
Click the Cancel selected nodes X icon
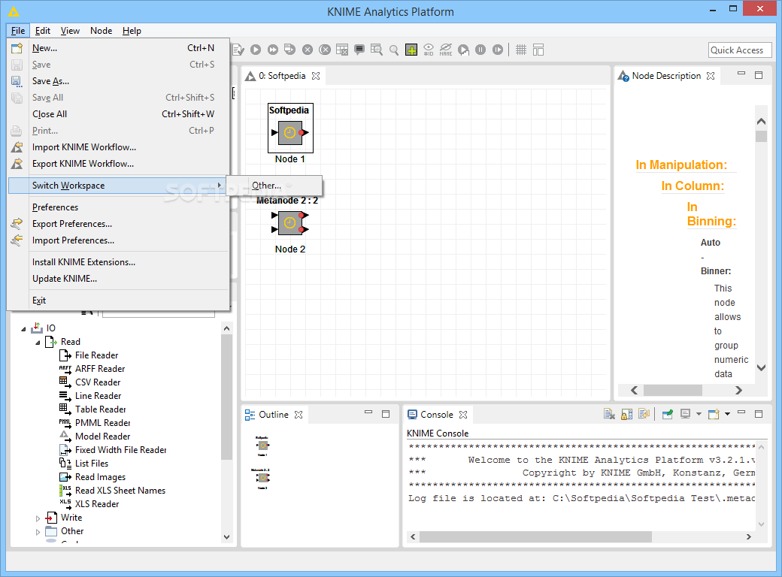(308, 50)
